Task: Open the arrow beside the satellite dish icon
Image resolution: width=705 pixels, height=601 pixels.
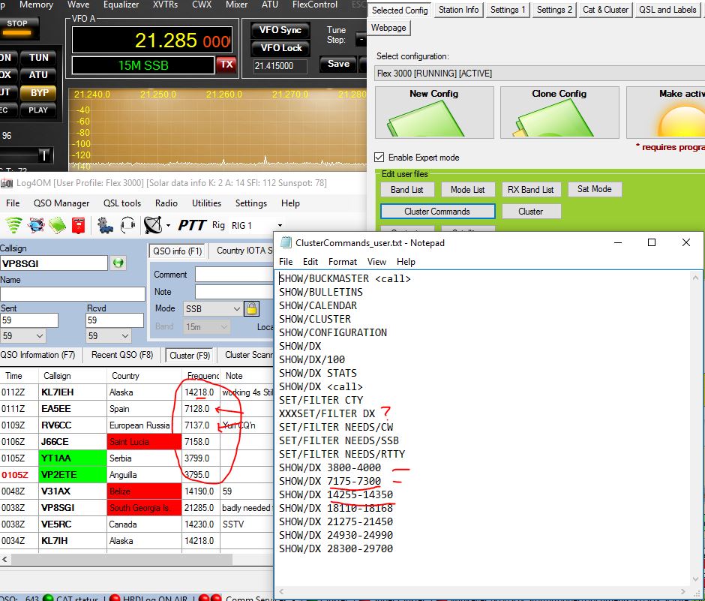Action: [168, 225]
